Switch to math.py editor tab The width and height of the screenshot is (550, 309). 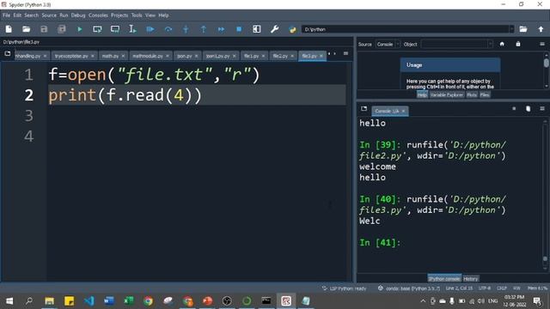tap(110, 56)
